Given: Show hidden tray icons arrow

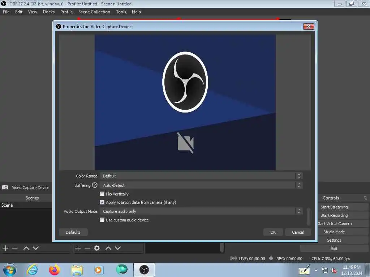Looking at the screenshot, I should point(316,271).
